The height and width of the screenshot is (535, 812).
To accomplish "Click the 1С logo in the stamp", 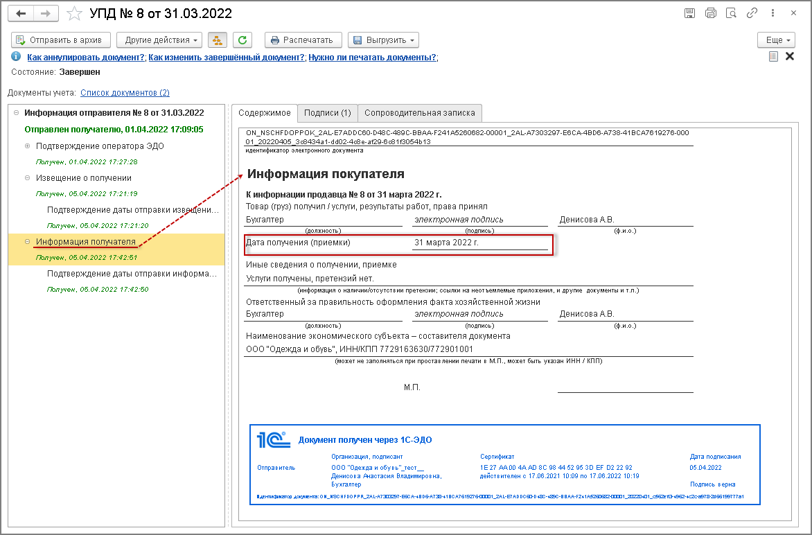I will tap(274, 439).
